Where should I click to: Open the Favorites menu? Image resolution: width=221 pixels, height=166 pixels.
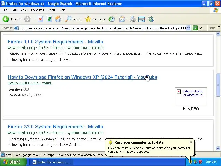pyautogui.click(x=38, y=10)
